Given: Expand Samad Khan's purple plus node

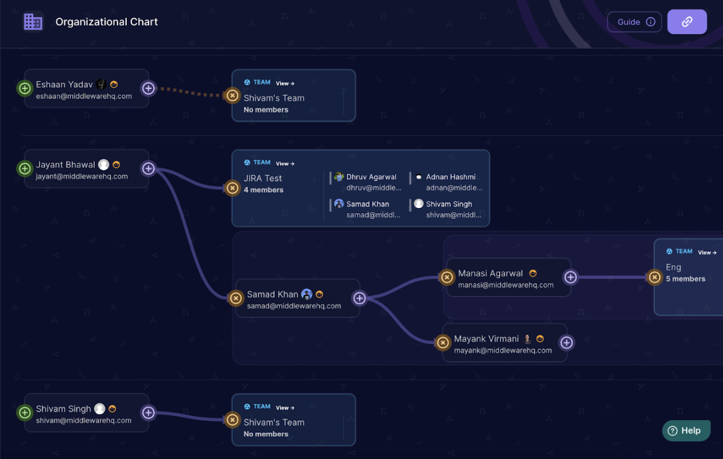Looking at the screenshot, I should 359,298.
